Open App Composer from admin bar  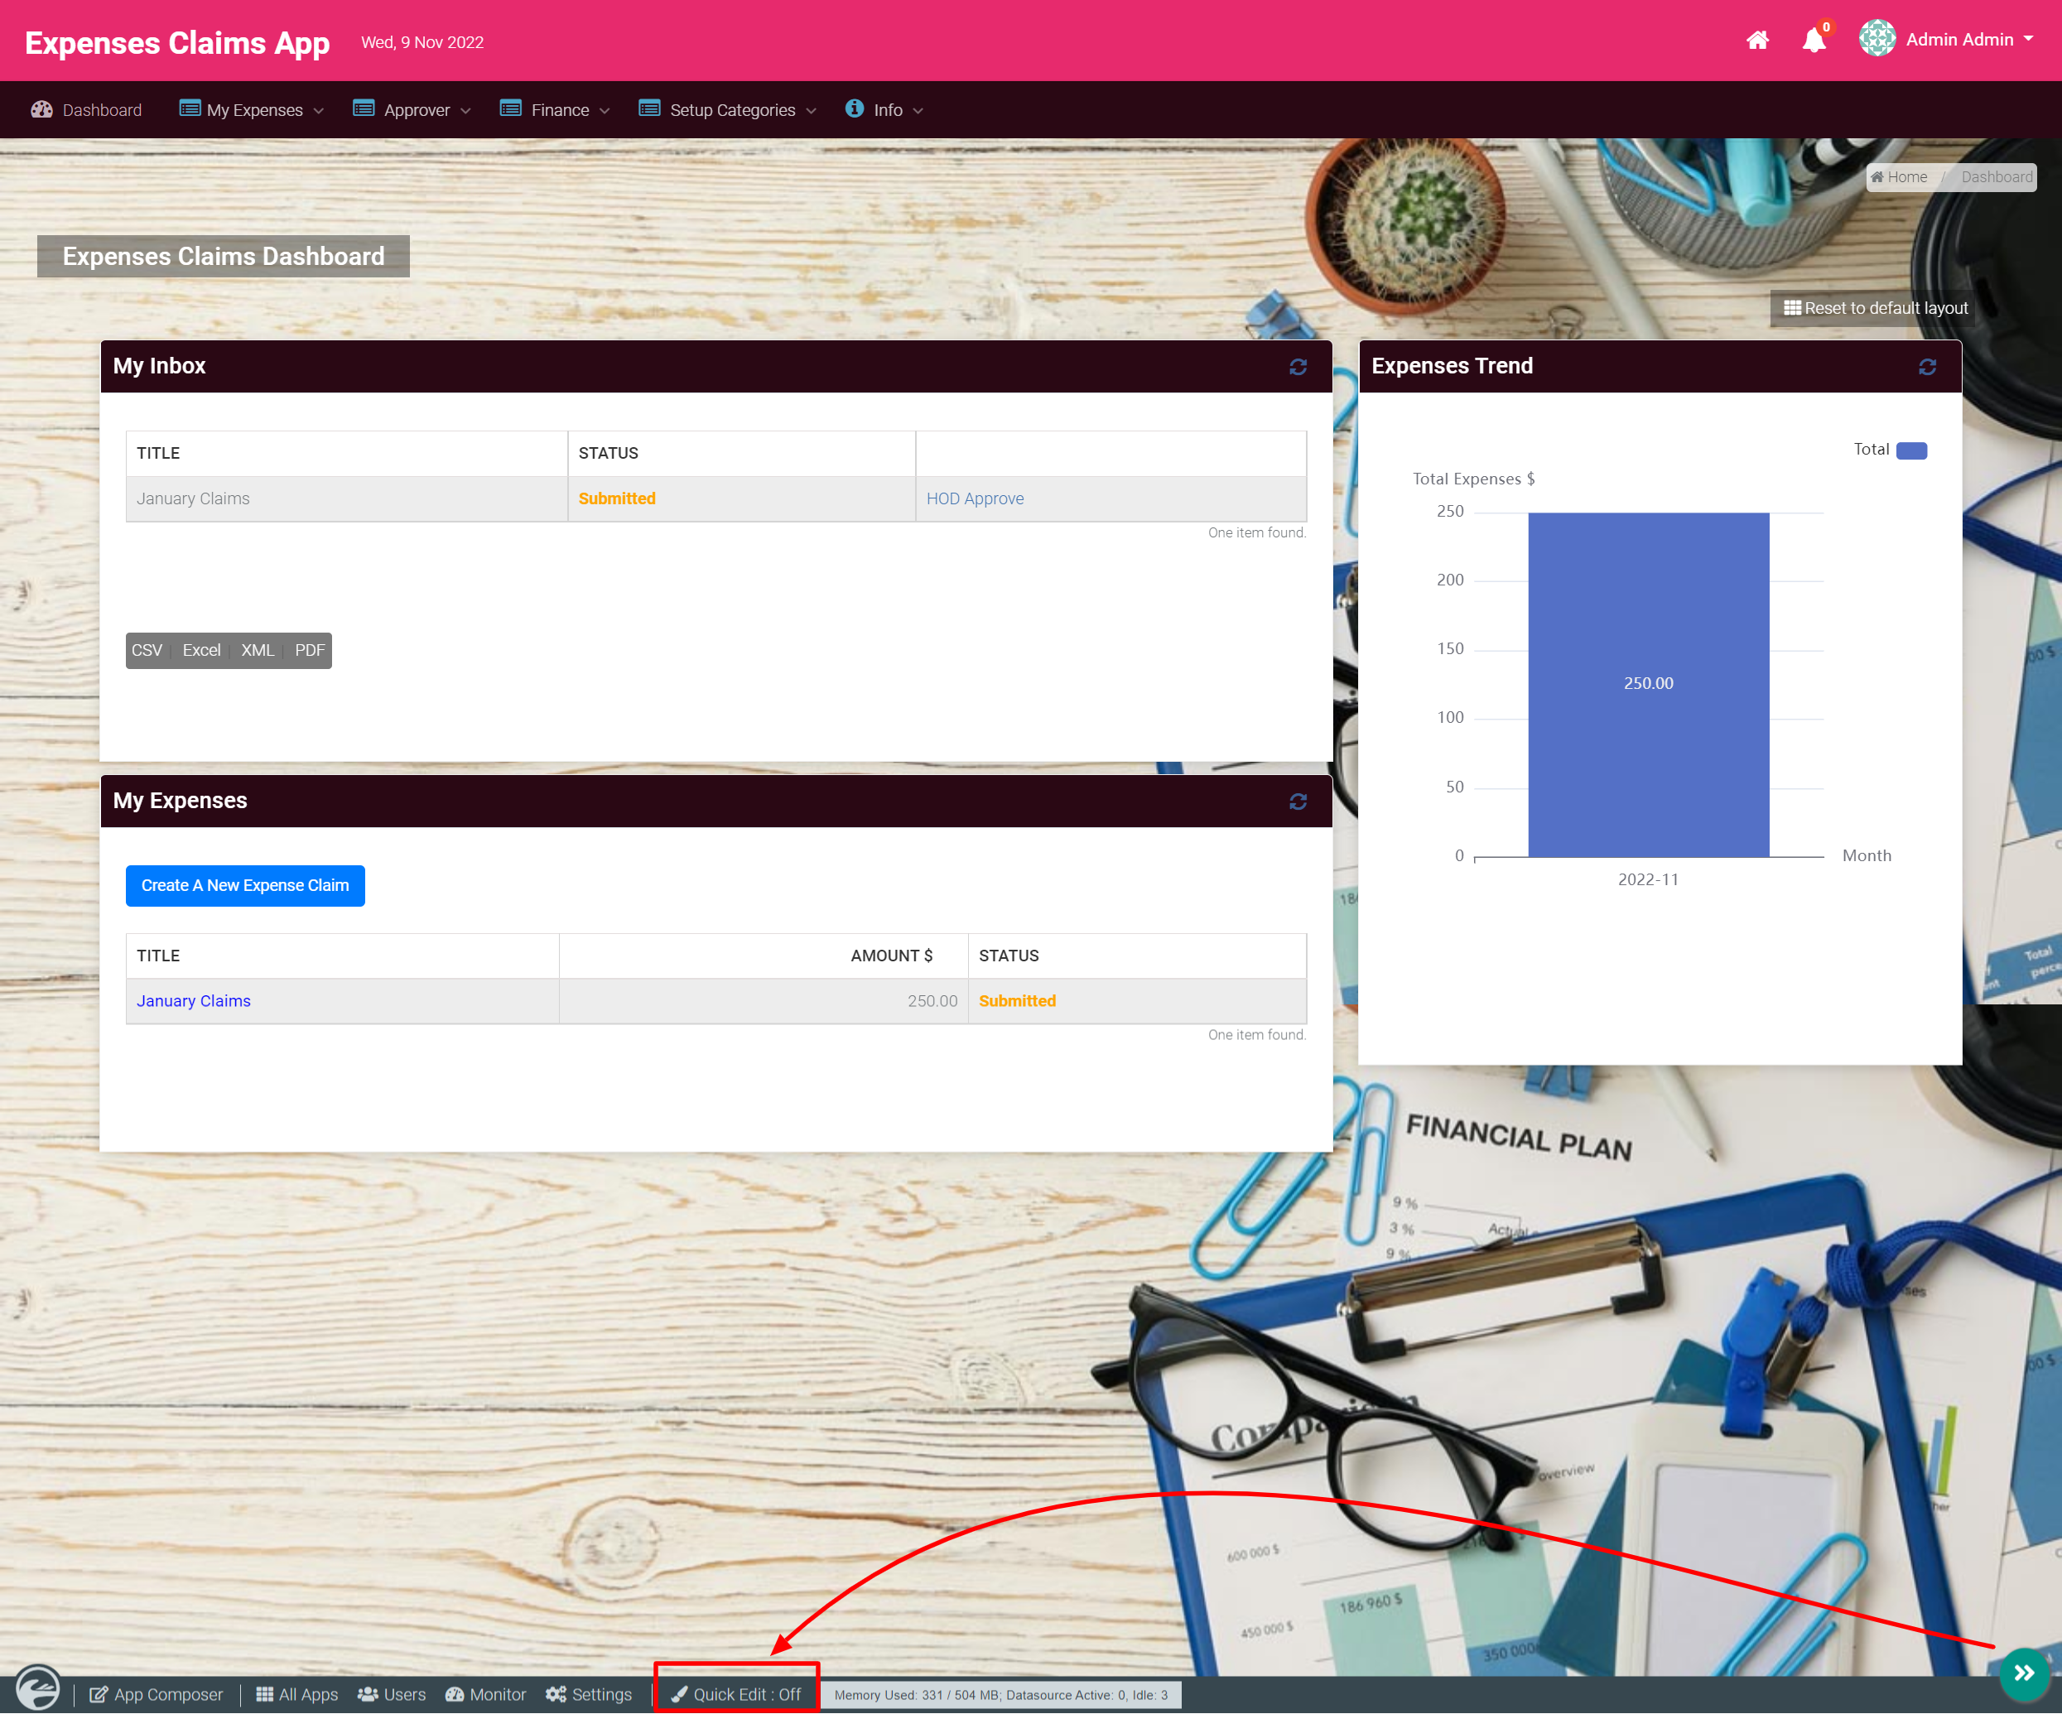coord(157,1694)
